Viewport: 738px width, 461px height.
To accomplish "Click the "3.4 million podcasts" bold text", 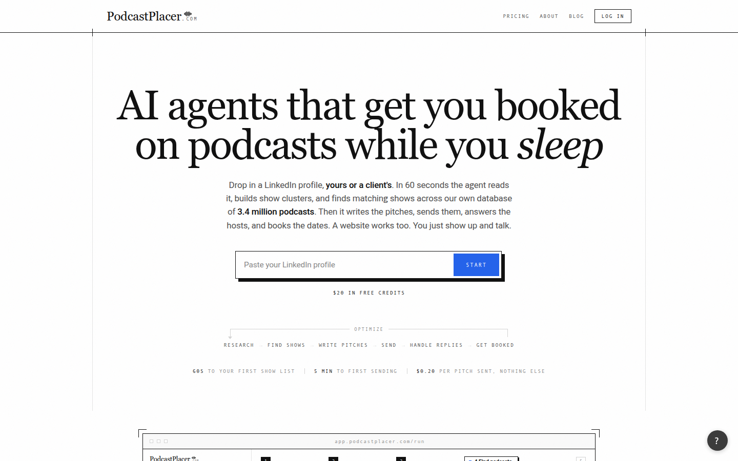I will click(276, 212).
